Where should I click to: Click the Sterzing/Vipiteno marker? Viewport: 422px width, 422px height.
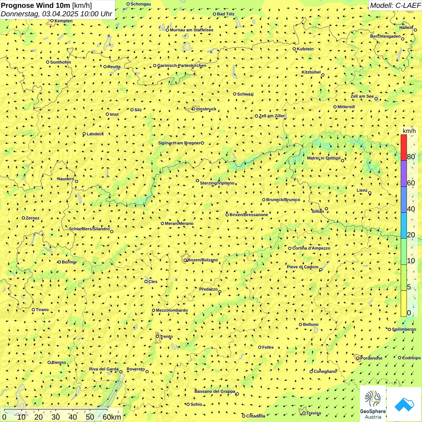pos(197,181)
